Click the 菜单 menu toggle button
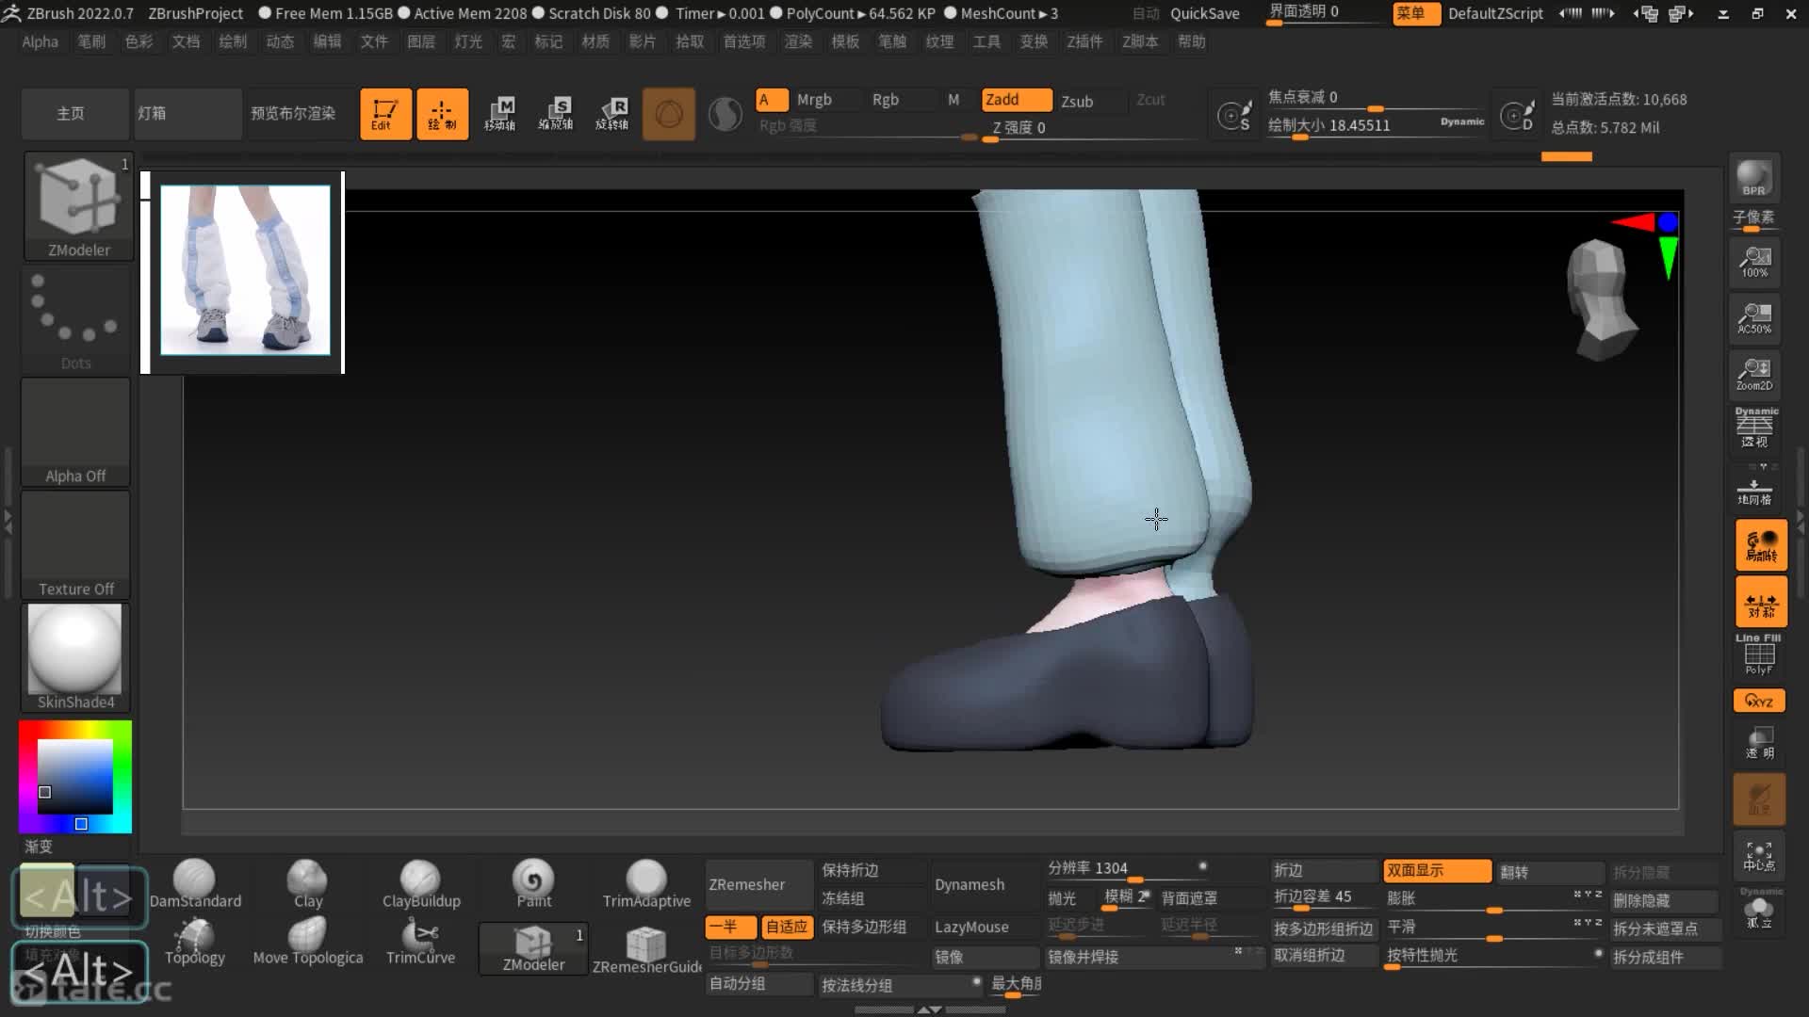This screenshot has width=1809, height=1017. pos(1416,13)
